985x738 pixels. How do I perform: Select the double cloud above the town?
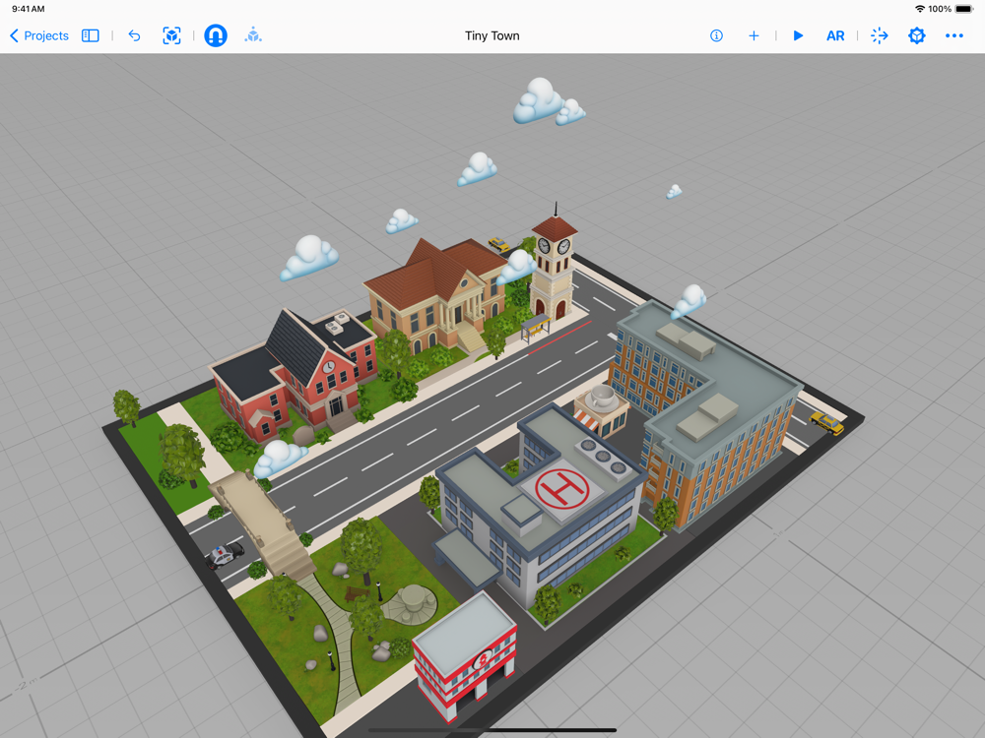[x=548, y=103]
